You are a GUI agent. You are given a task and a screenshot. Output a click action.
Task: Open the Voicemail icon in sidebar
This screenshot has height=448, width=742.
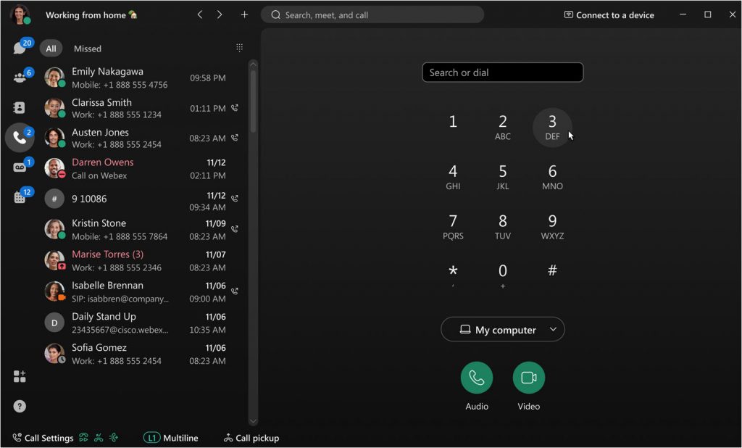click(x=20, y=167)
